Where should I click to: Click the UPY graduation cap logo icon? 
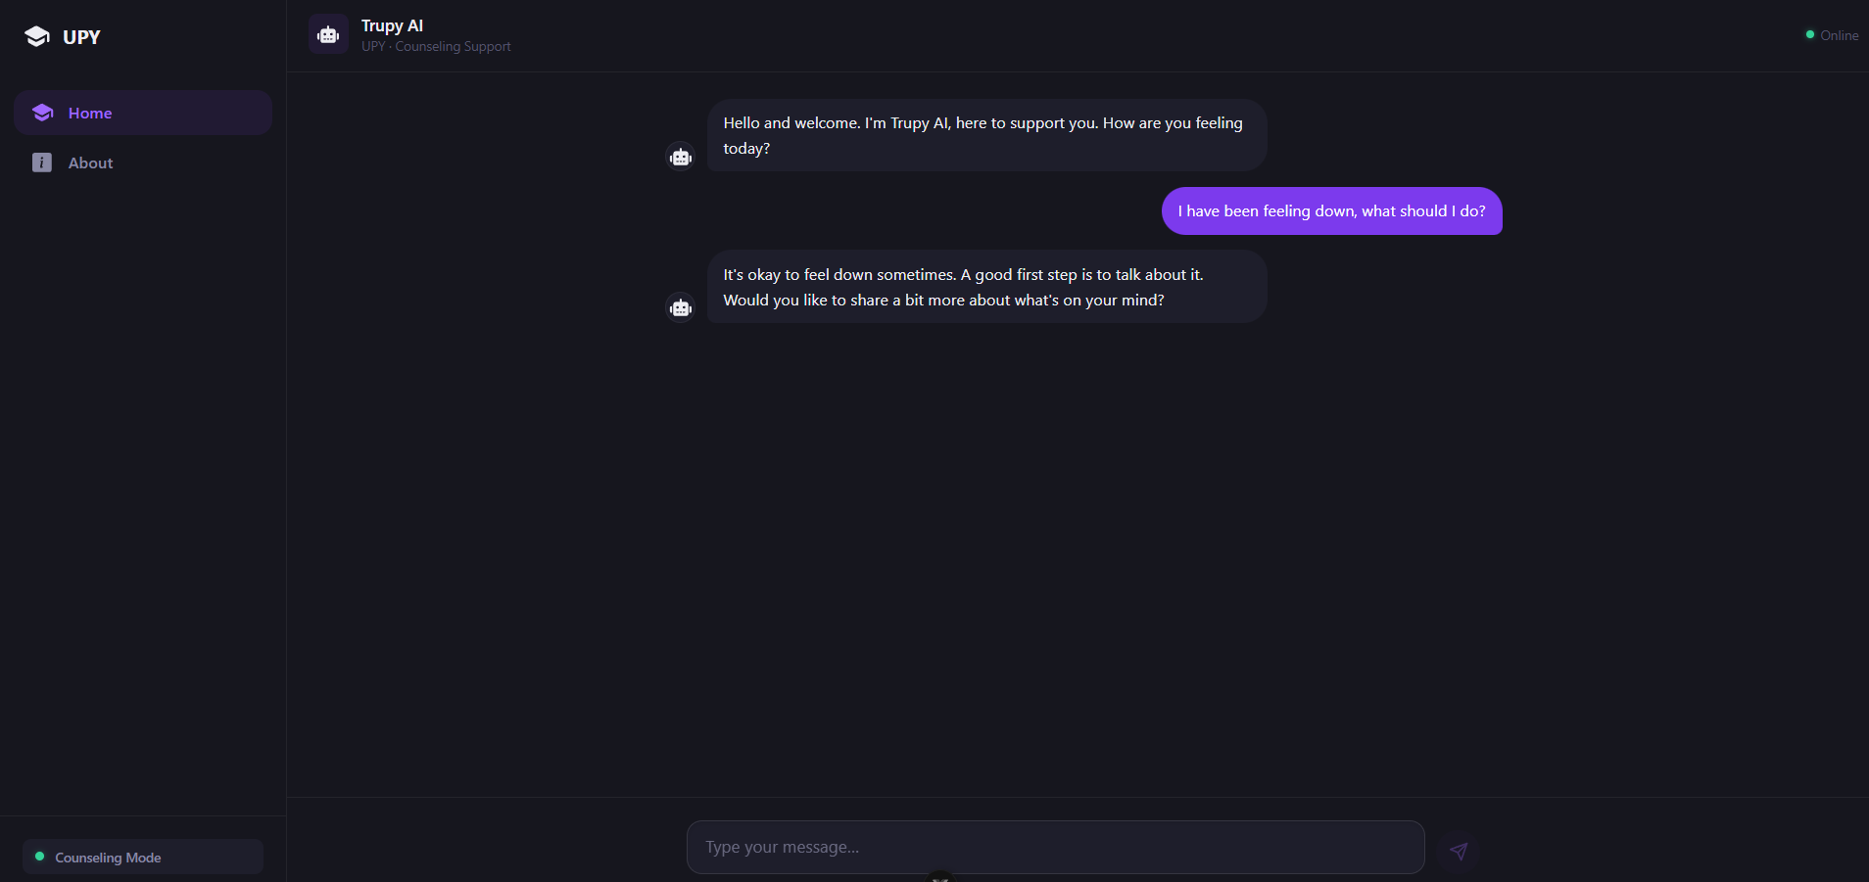37,37
